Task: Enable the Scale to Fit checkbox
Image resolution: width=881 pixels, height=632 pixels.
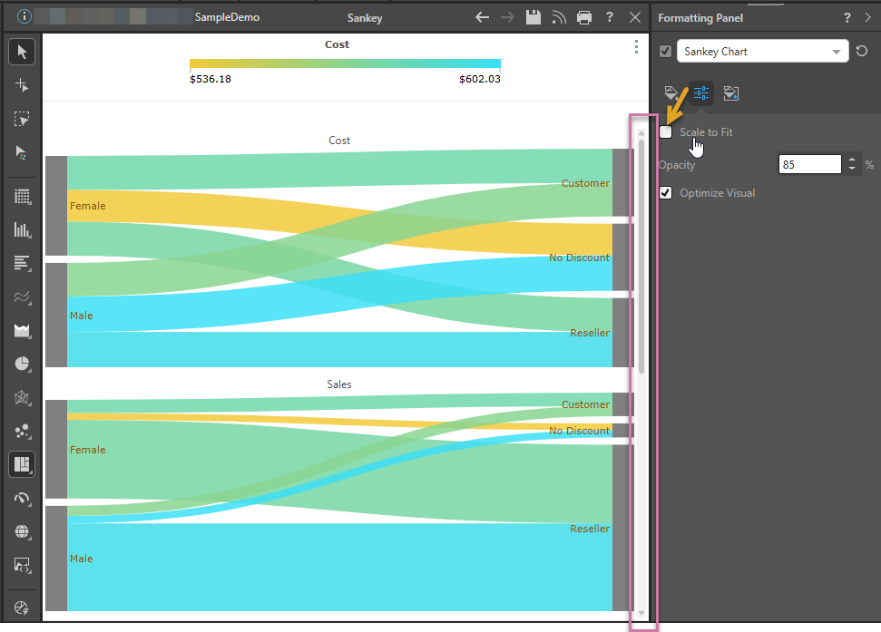Action: point(665,131)
